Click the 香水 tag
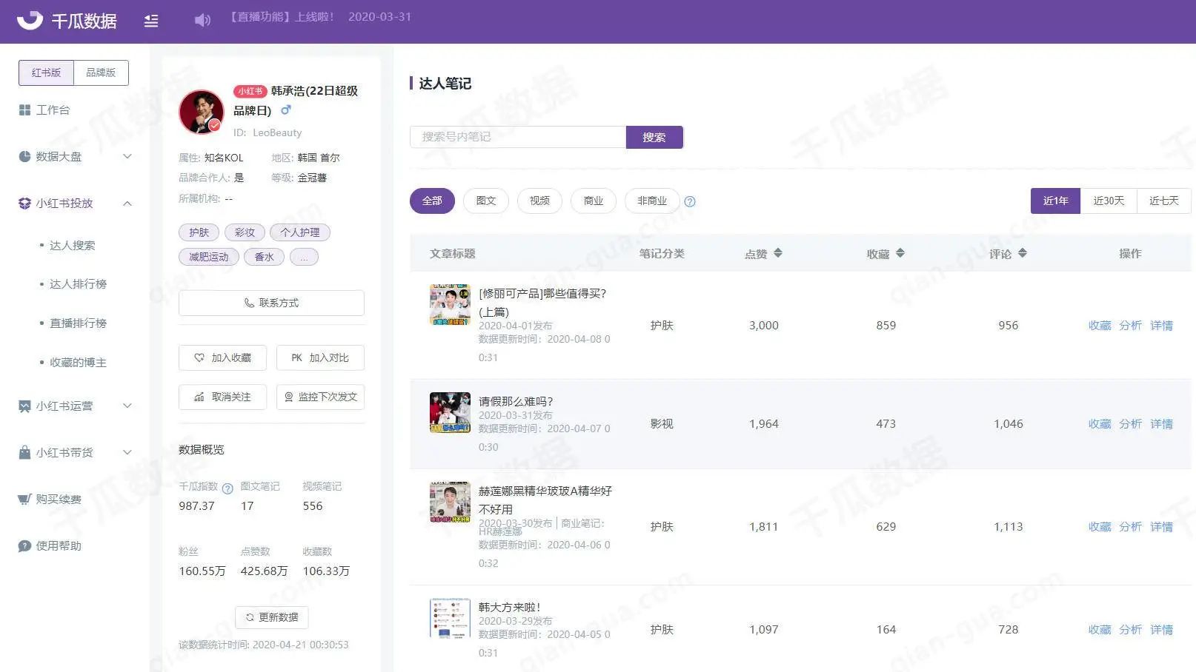 coord(265,257)
